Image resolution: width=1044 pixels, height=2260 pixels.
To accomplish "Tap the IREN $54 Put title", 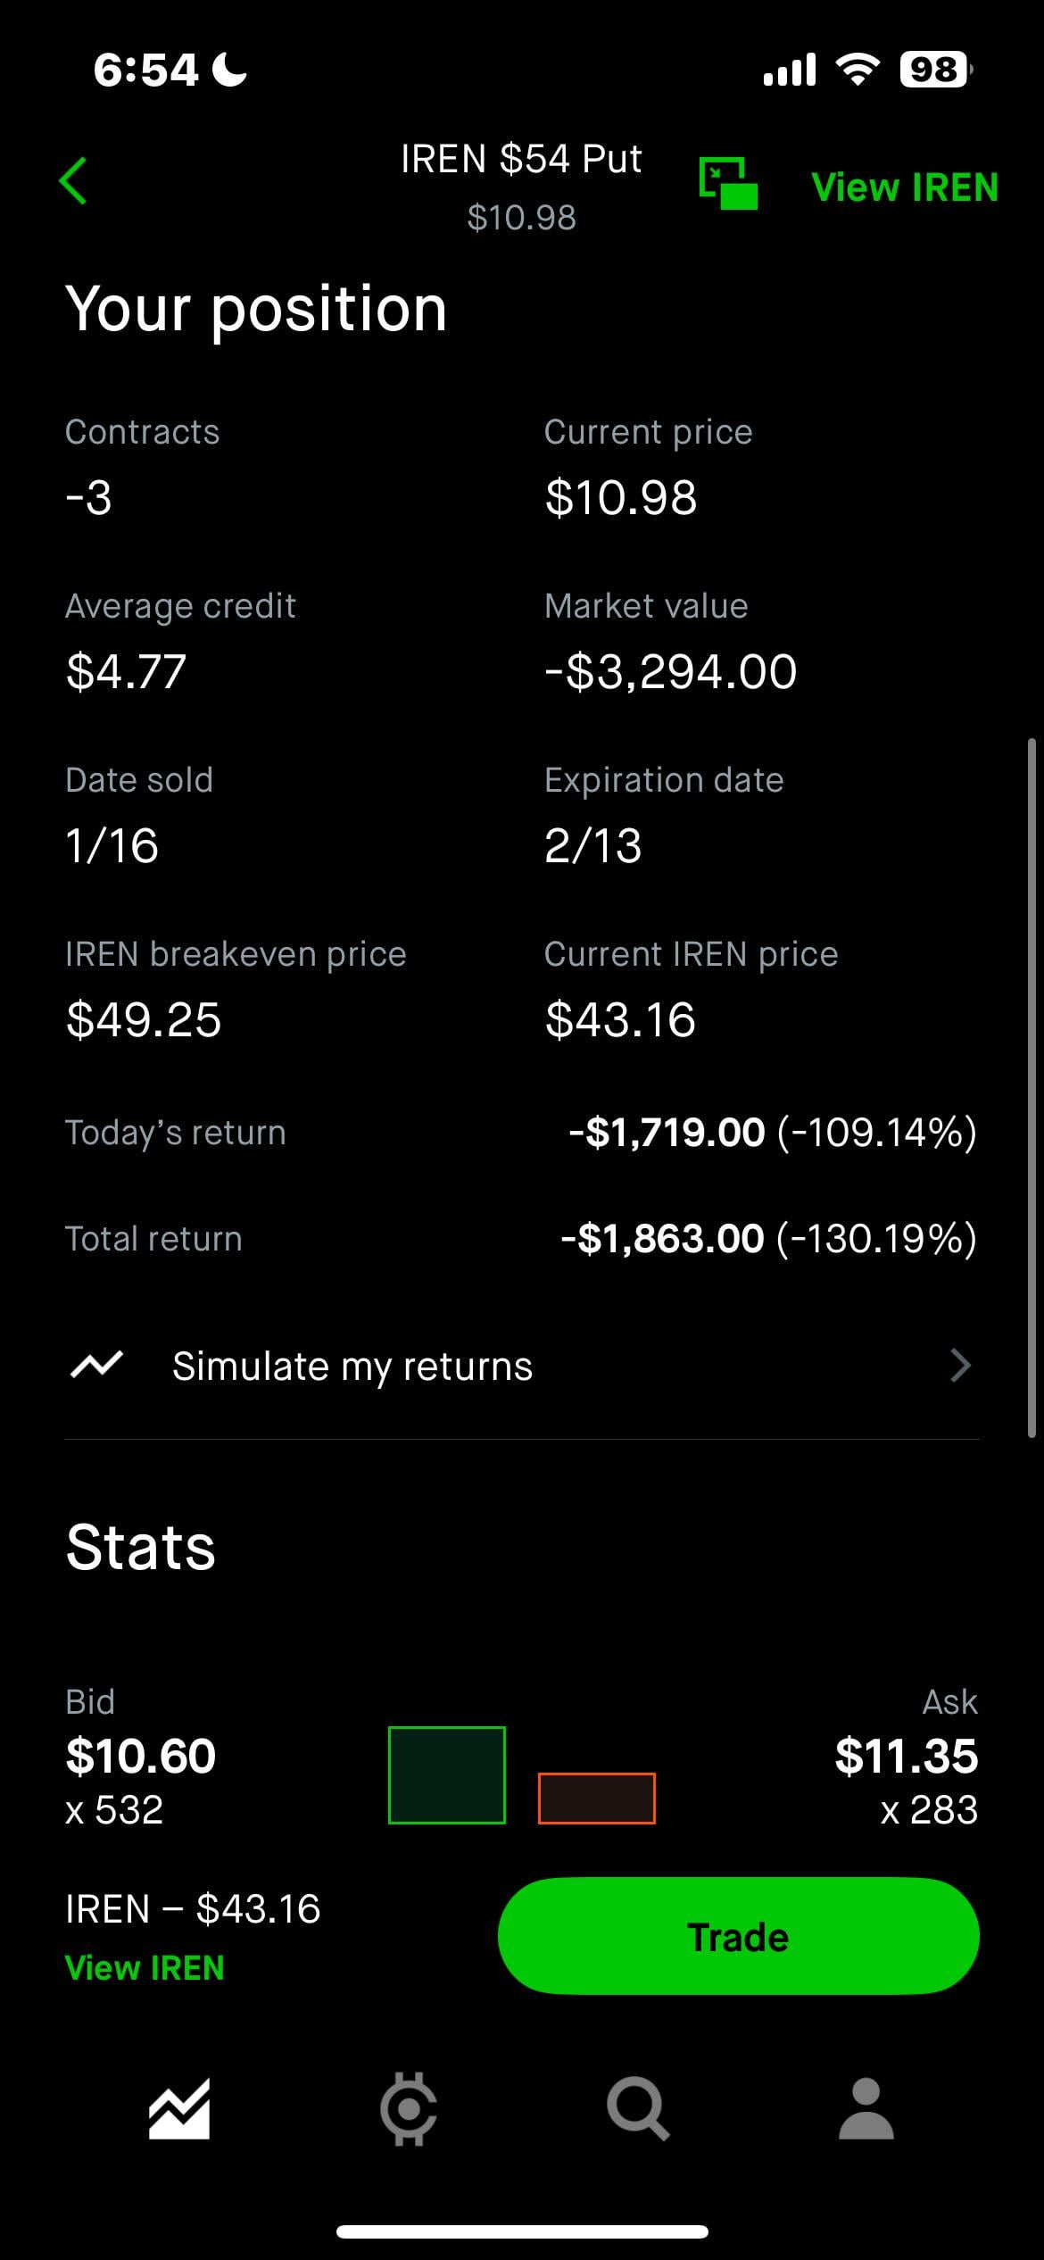I will click(521, 160).
